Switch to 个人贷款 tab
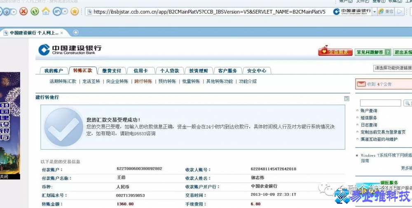412x208 pixels. [x=169, y=71]
